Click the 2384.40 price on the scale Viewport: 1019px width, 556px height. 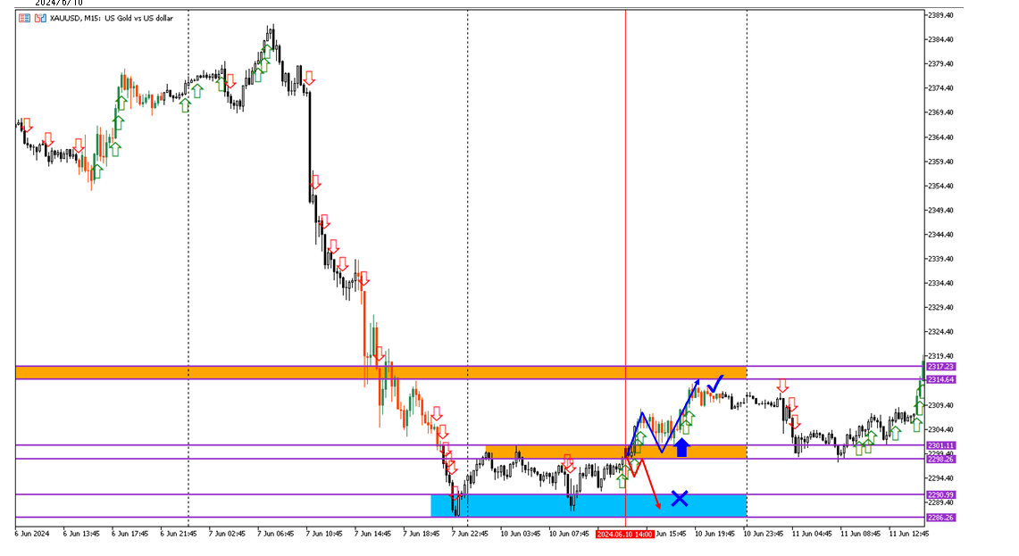click(940, 39)
